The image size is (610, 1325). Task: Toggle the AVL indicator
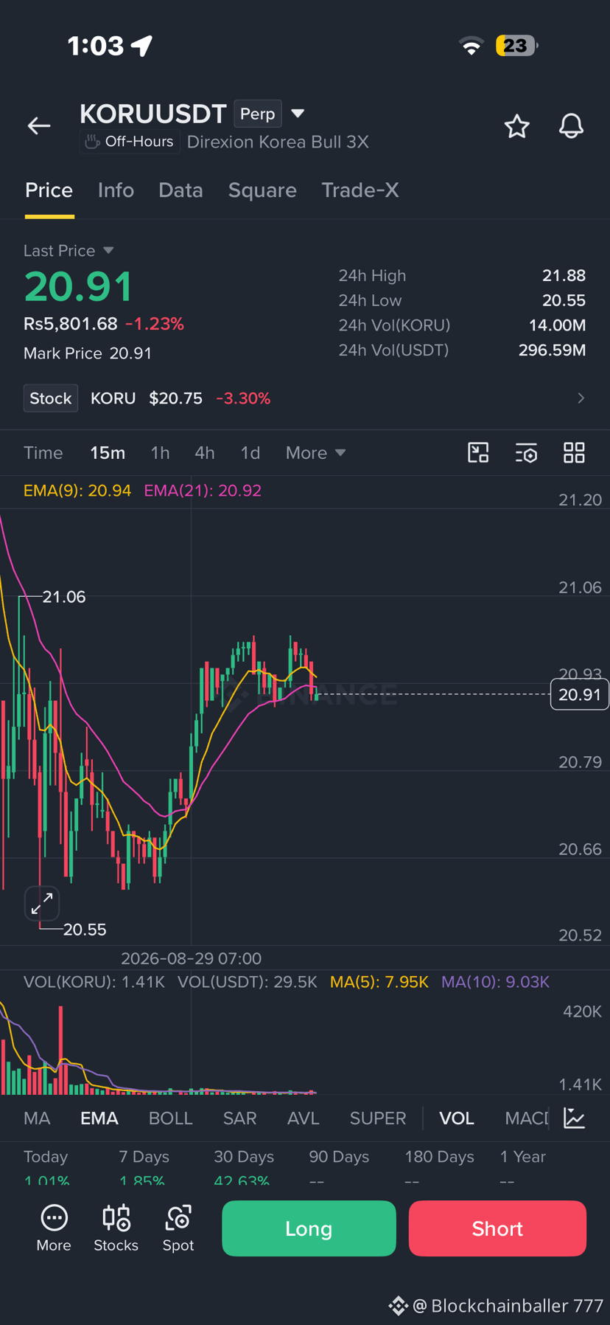point(304,1118)
